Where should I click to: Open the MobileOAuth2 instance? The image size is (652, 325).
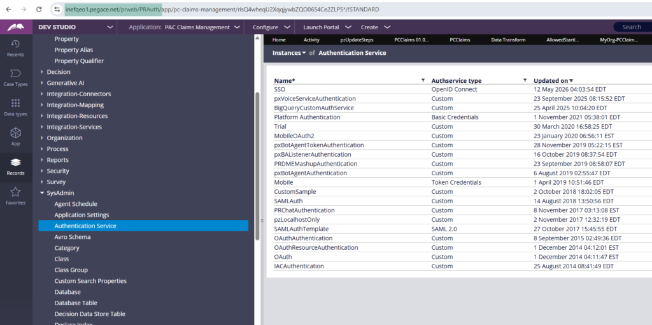[295, 136]
